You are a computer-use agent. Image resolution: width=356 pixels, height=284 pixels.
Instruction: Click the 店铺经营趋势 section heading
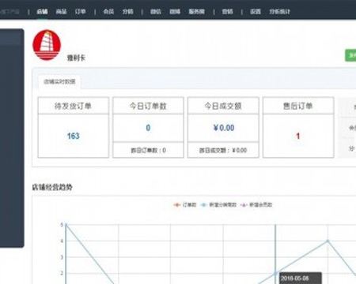point(52,187)
